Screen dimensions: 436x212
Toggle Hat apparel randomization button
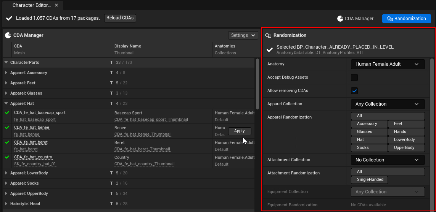click(x=369, y=140)
